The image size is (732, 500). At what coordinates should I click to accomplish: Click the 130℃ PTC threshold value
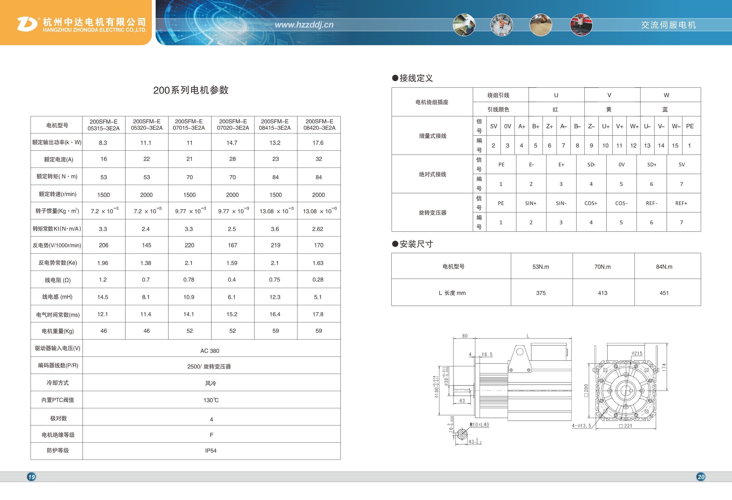click(211, 400)
